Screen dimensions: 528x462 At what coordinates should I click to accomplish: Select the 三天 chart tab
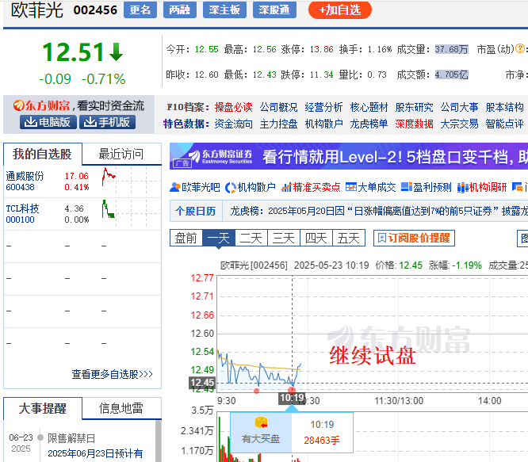tap(284, 238)
